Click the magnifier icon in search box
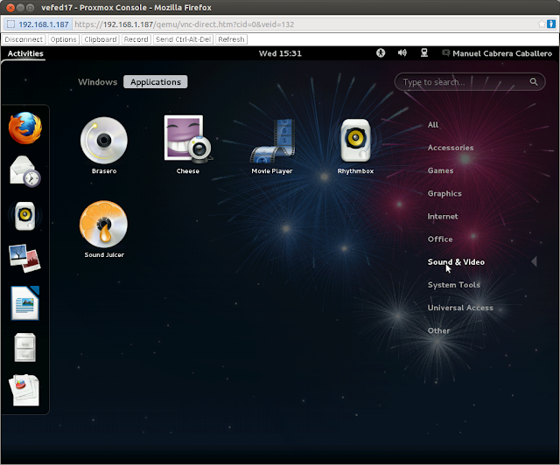Screen dimensions: 560x465 tap(534, 81)
